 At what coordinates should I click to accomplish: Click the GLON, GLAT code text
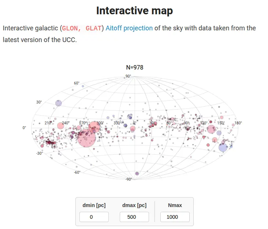82,28
